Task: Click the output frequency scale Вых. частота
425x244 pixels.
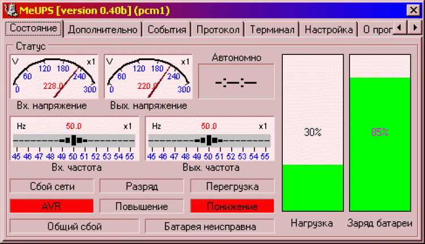Action: coord(210,139)
